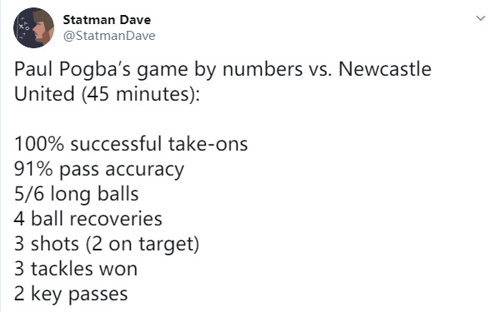Select the '(2 on target)' text
The height and width of the screenshot is (312, 497).
pyautogui.click(x=143, y=245)
